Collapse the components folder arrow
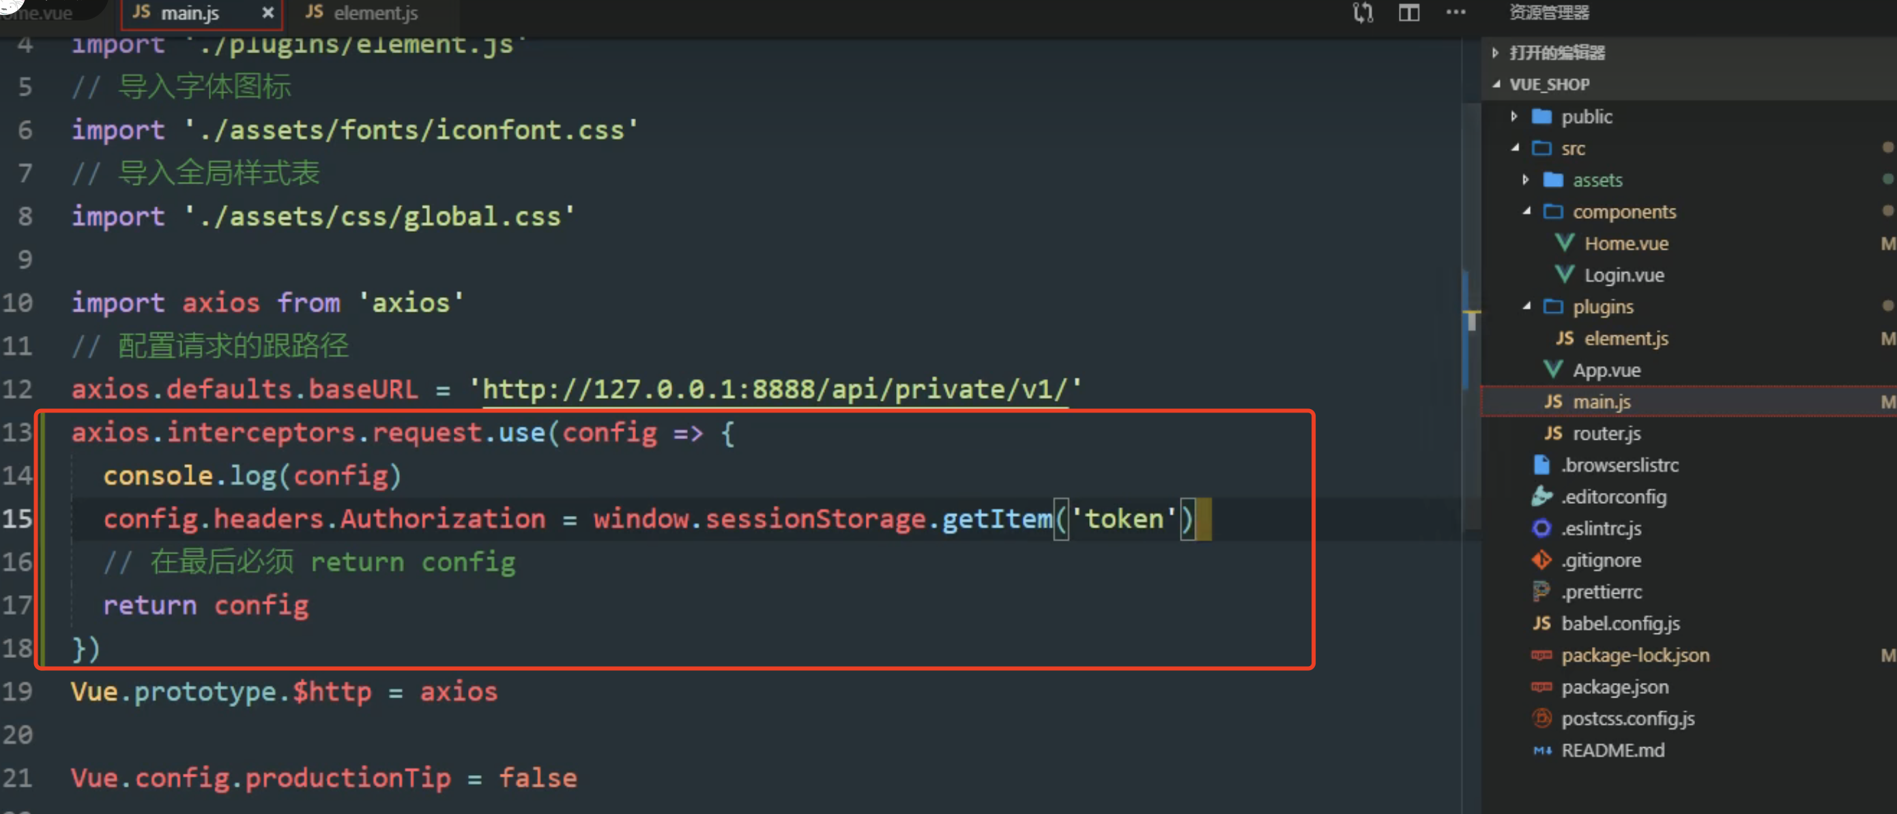This screenshot has width=1897, height=814. click(x=1526, y=211)
